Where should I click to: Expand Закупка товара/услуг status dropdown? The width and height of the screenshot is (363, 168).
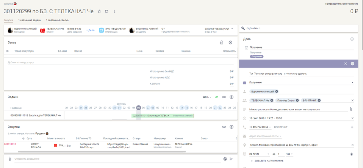[x=232, y=29]
